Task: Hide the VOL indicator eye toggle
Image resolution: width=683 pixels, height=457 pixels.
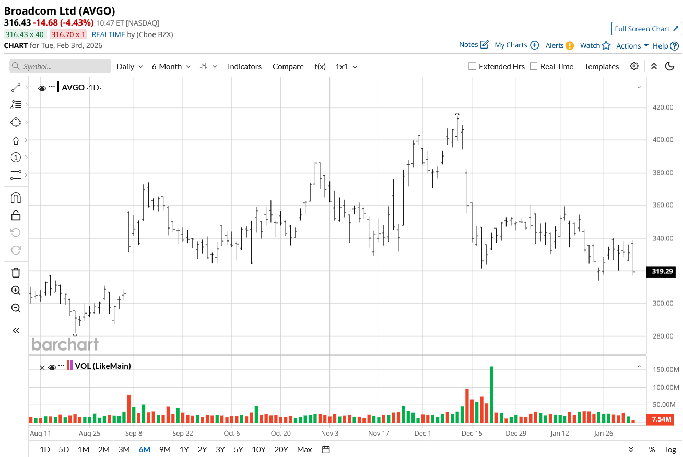Action: click(x=52, y=367)
